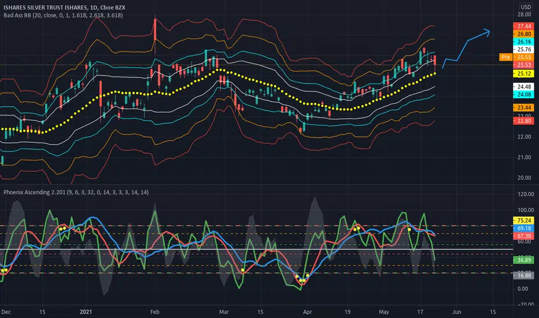Image resolution: width=539 pixels, height=318 pixels.
Task: Click the red 22.80 price label
Action: pyautogui.click(x=523, y=121)
